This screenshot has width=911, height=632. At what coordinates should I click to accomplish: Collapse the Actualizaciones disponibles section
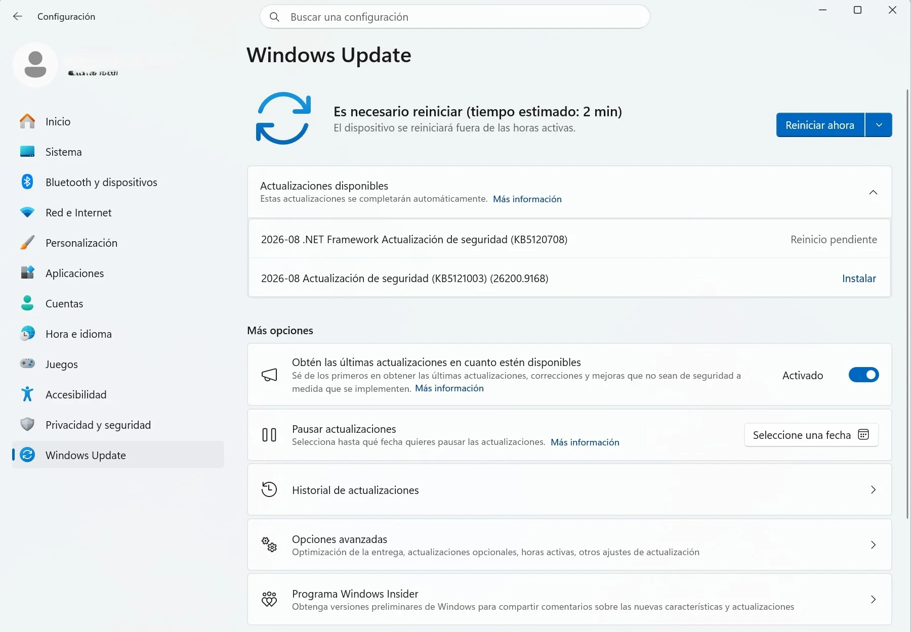(x=873, y=193)
